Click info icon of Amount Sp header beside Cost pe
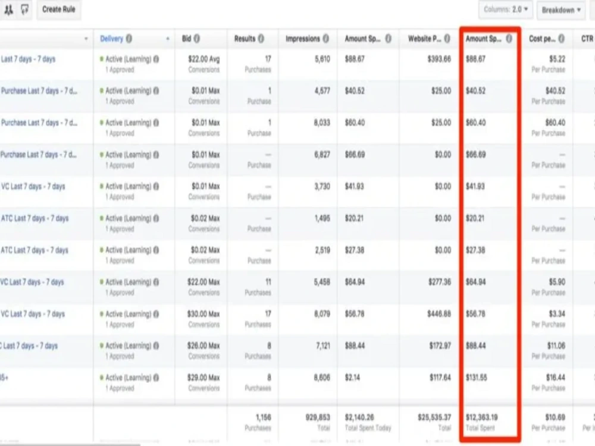Image resolution: width=595 pixels, height=446 pixels. [509, 39]
